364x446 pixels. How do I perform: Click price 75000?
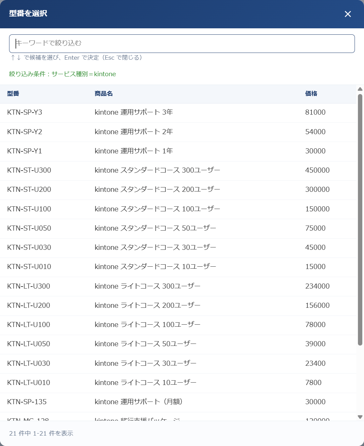[315, 228]
